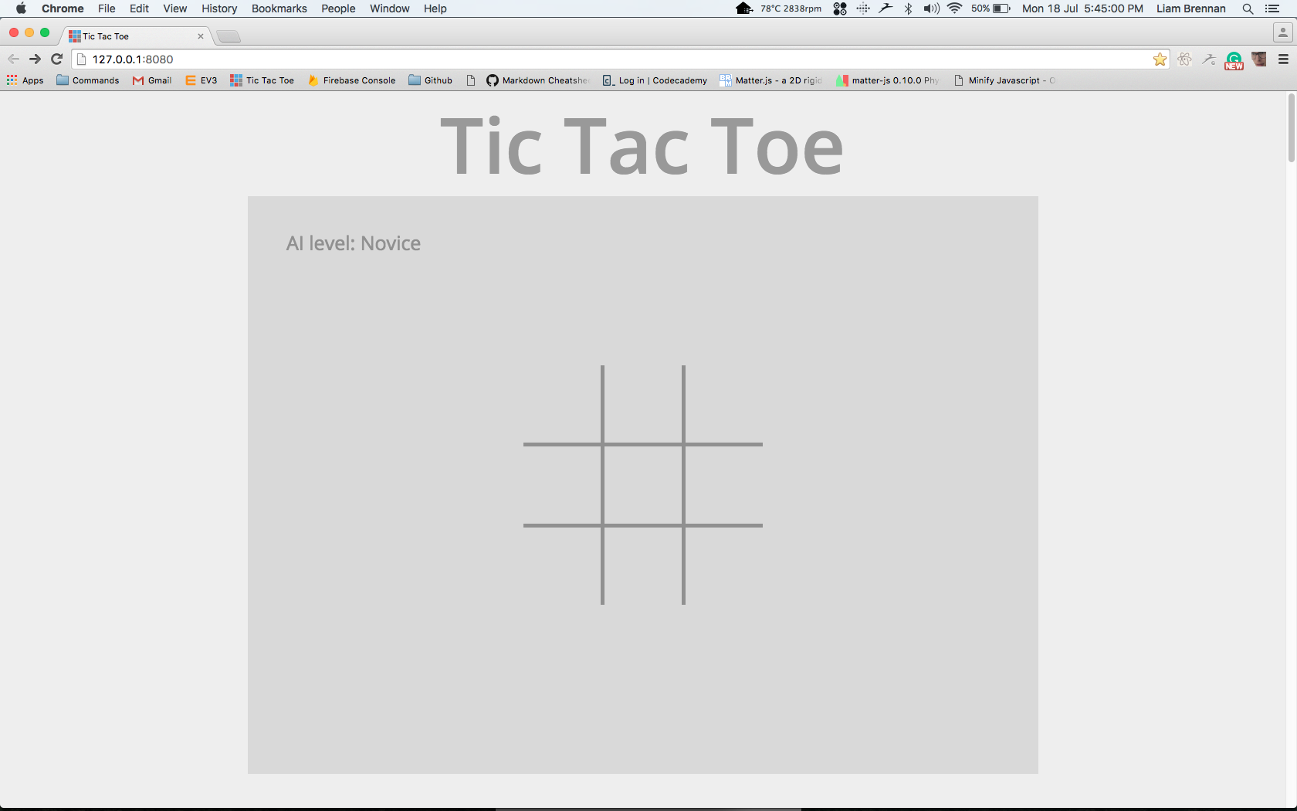Open the Commands bookmark folder
The height and width of the screenshot is (811, 1297).
pos(88,80)
